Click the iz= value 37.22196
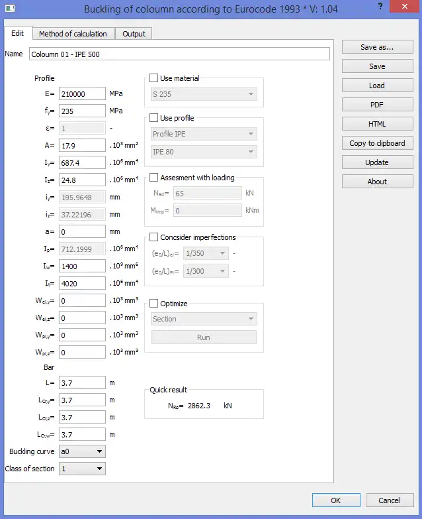Screen dimensions: 422x519 tap(82, 214)
